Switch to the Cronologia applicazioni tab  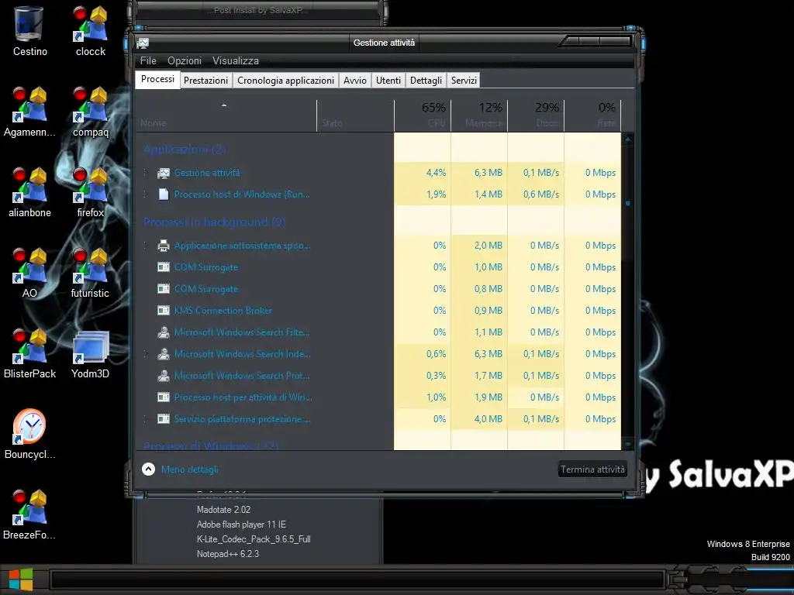[x=285, y=81]
